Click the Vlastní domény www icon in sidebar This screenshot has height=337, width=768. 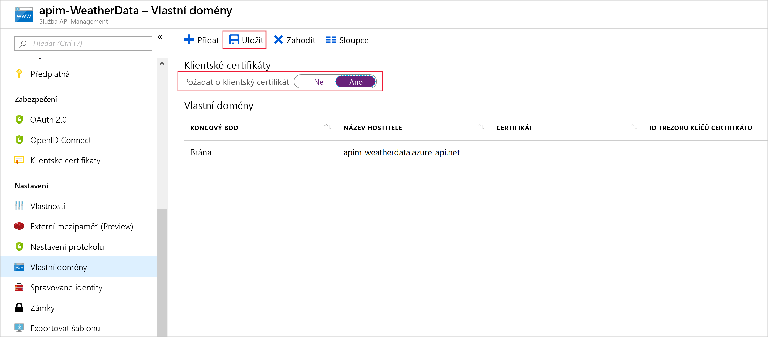(x=19, y=267)
